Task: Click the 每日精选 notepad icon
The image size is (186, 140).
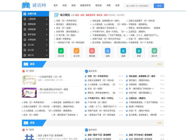Action: (56, 15)
